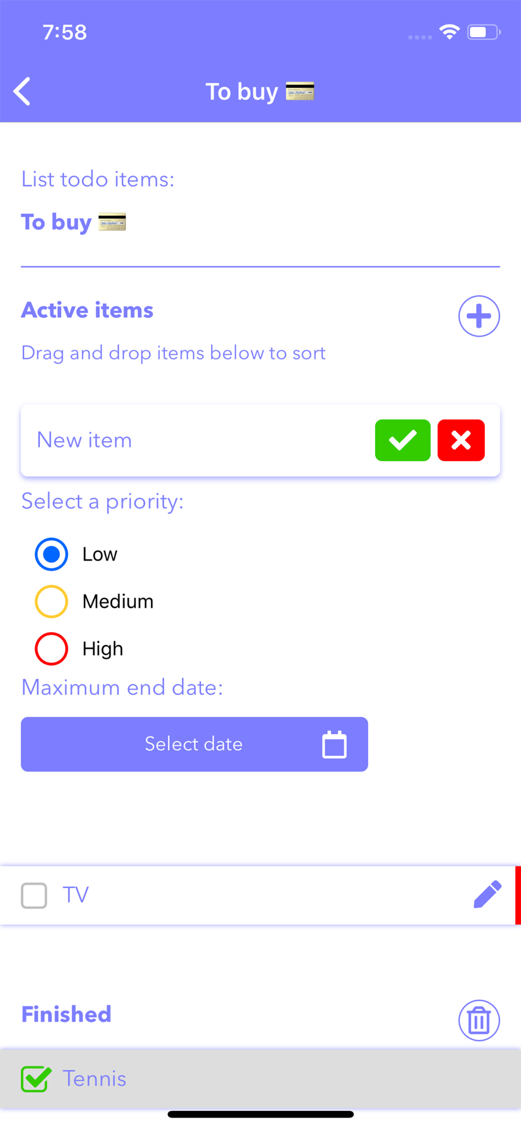The image size is (521, 1129).
Task: Tap the TV item label
Action: (x=76, y=895)
